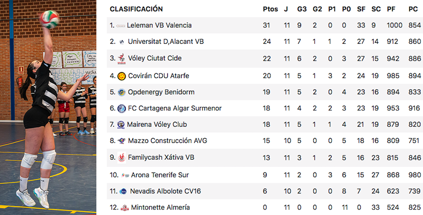
Task: Click the CLASIFICACIÓN table heading
Action: [136, 9]
